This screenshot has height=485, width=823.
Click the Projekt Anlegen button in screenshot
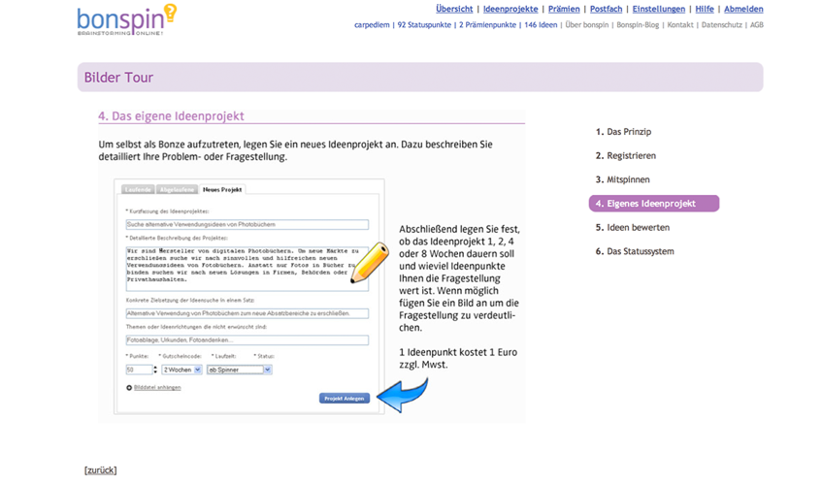pos(345,398)
